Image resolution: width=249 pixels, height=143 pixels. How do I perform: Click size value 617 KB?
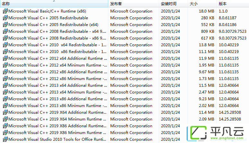click(208, 38)
